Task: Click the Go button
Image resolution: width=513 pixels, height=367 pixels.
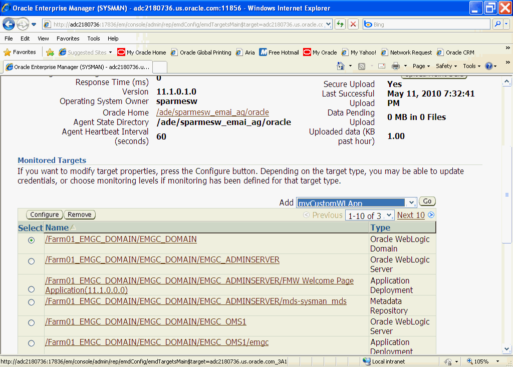Action: coord(427,201)
